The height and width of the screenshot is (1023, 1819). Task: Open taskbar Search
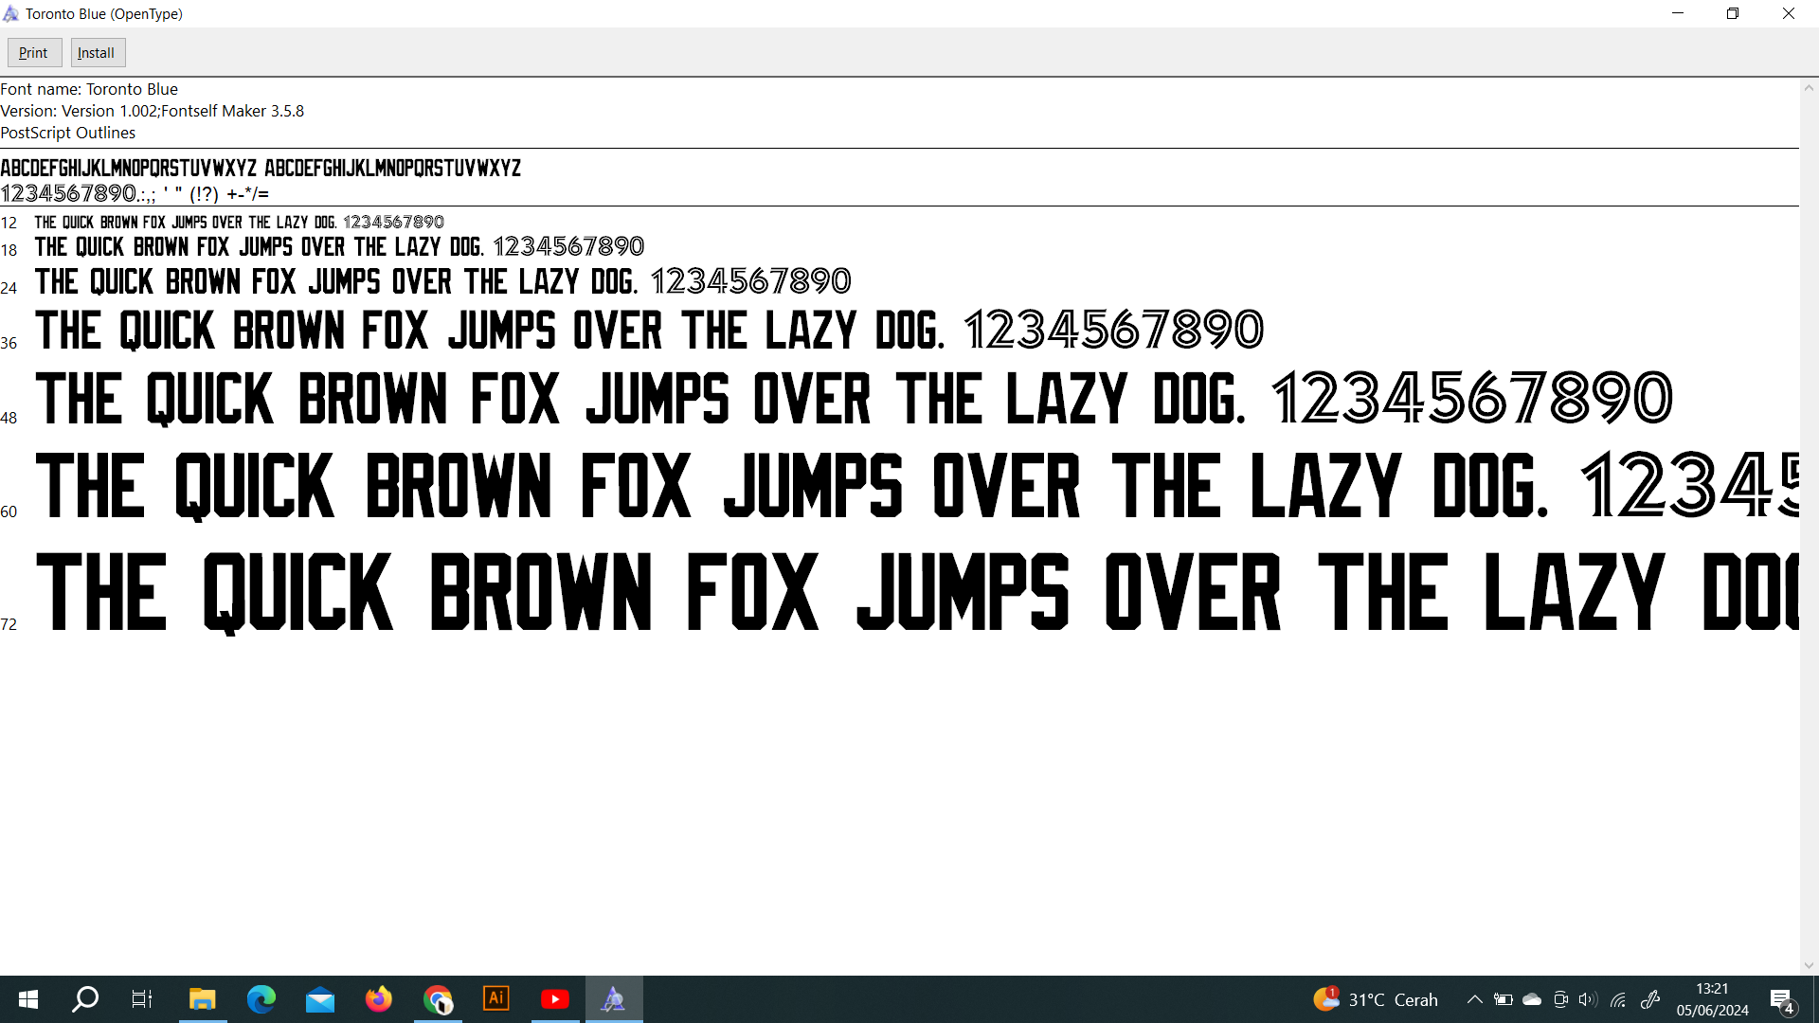pos(86,999)
